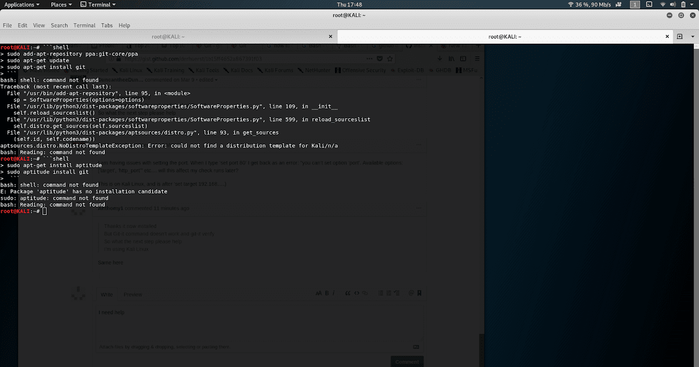The image size is (699, 367).
Task: Click the Thu 17:48 clock
Action: pyautogui.click(x=349, y=4)
